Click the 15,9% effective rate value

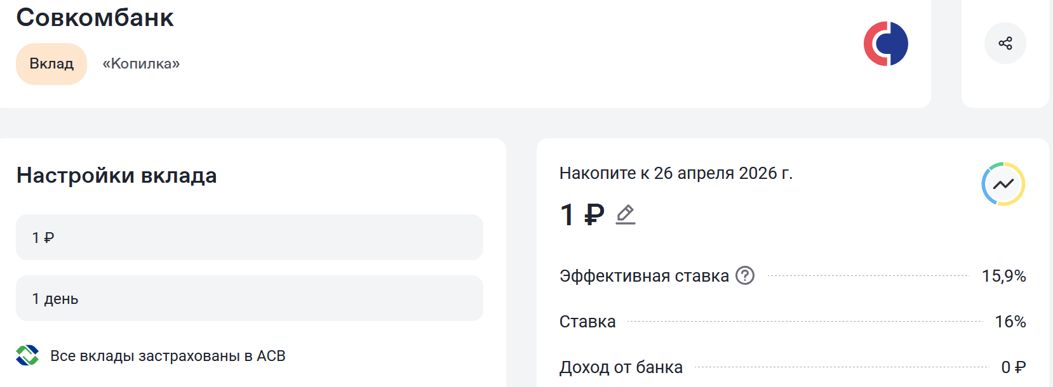tap(1003, 276)
